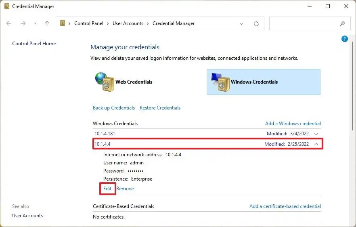356x227 pixels.
Task: Refresh the Credential Manager page
Action: pos(256,24)
